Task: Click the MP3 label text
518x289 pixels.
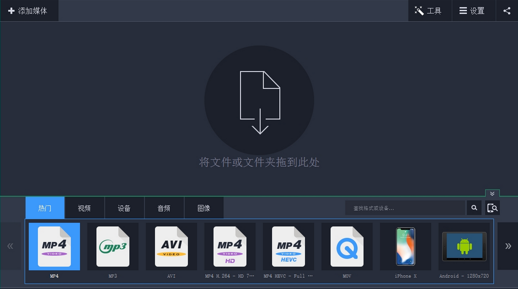Action: pyautogui.click(x=113, y=276)
